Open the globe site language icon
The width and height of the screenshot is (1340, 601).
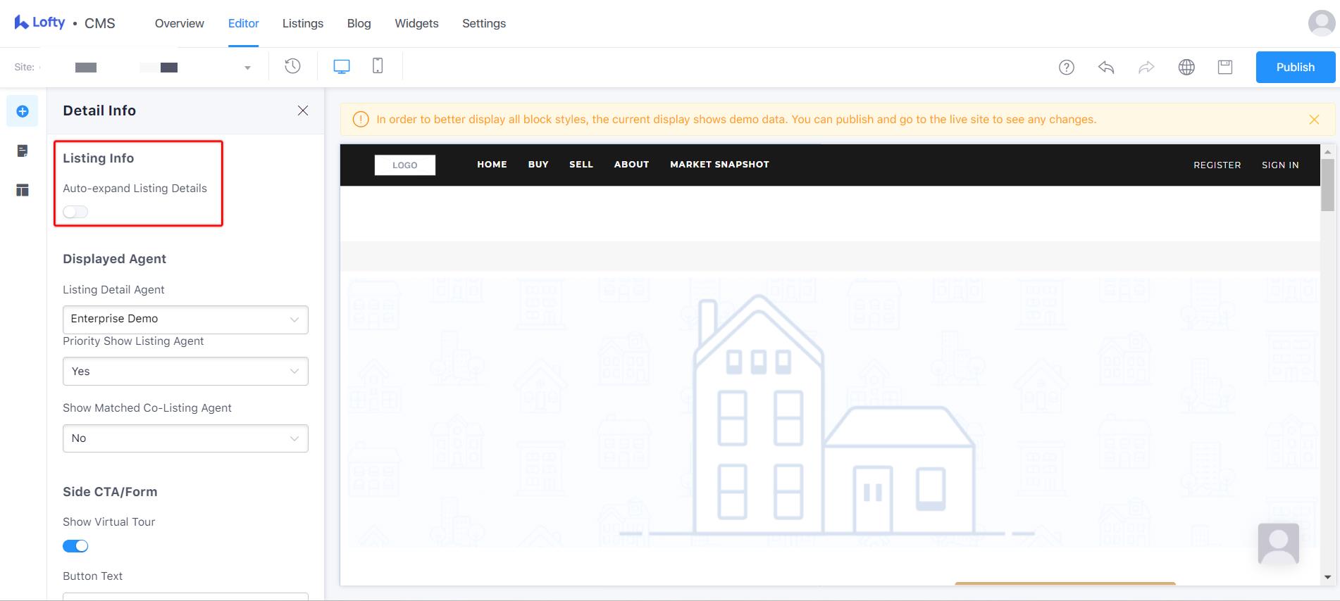click(x=1186, y=67)
